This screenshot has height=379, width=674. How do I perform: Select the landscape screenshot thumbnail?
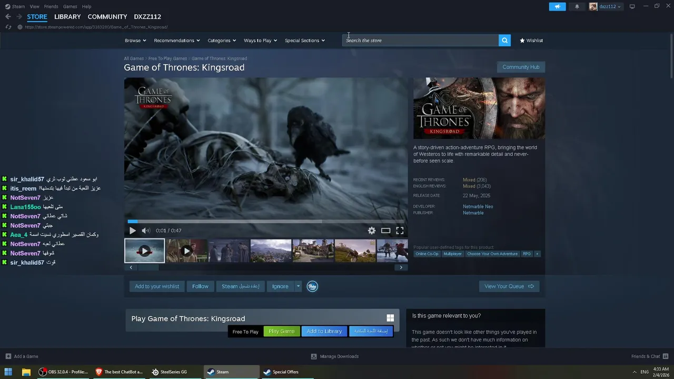(x=271, y=251)
